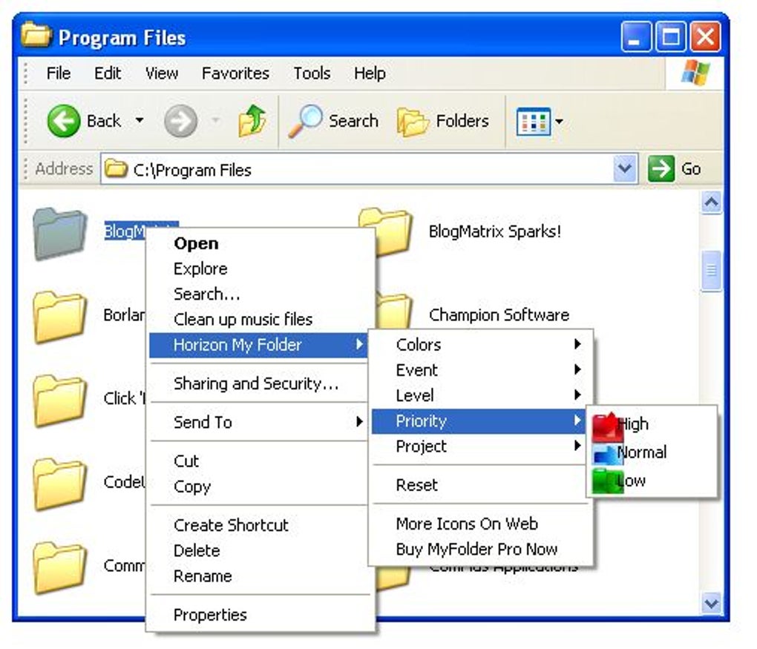This screenshot has height=649, width=757.
Task: Click the red High priority folder icon
Action: click(x=607, y=426)
